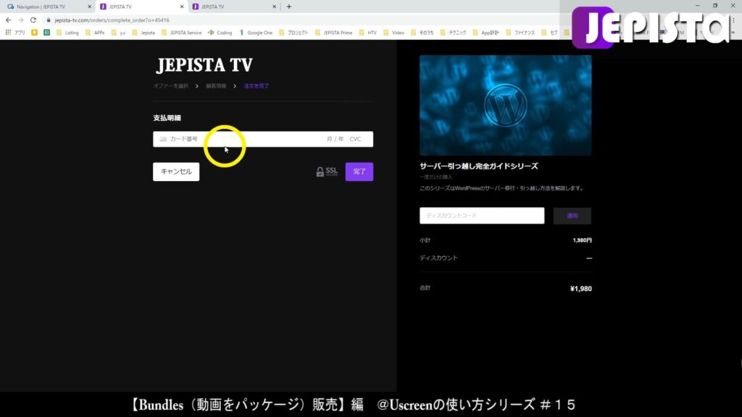Open the JEPISTA Prime bookmark folder
Screen dimensions: 742x417
click(x=333, y=33)
